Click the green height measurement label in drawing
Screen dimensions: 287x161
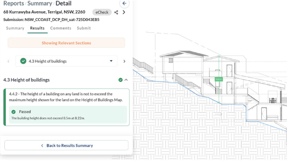218,79
